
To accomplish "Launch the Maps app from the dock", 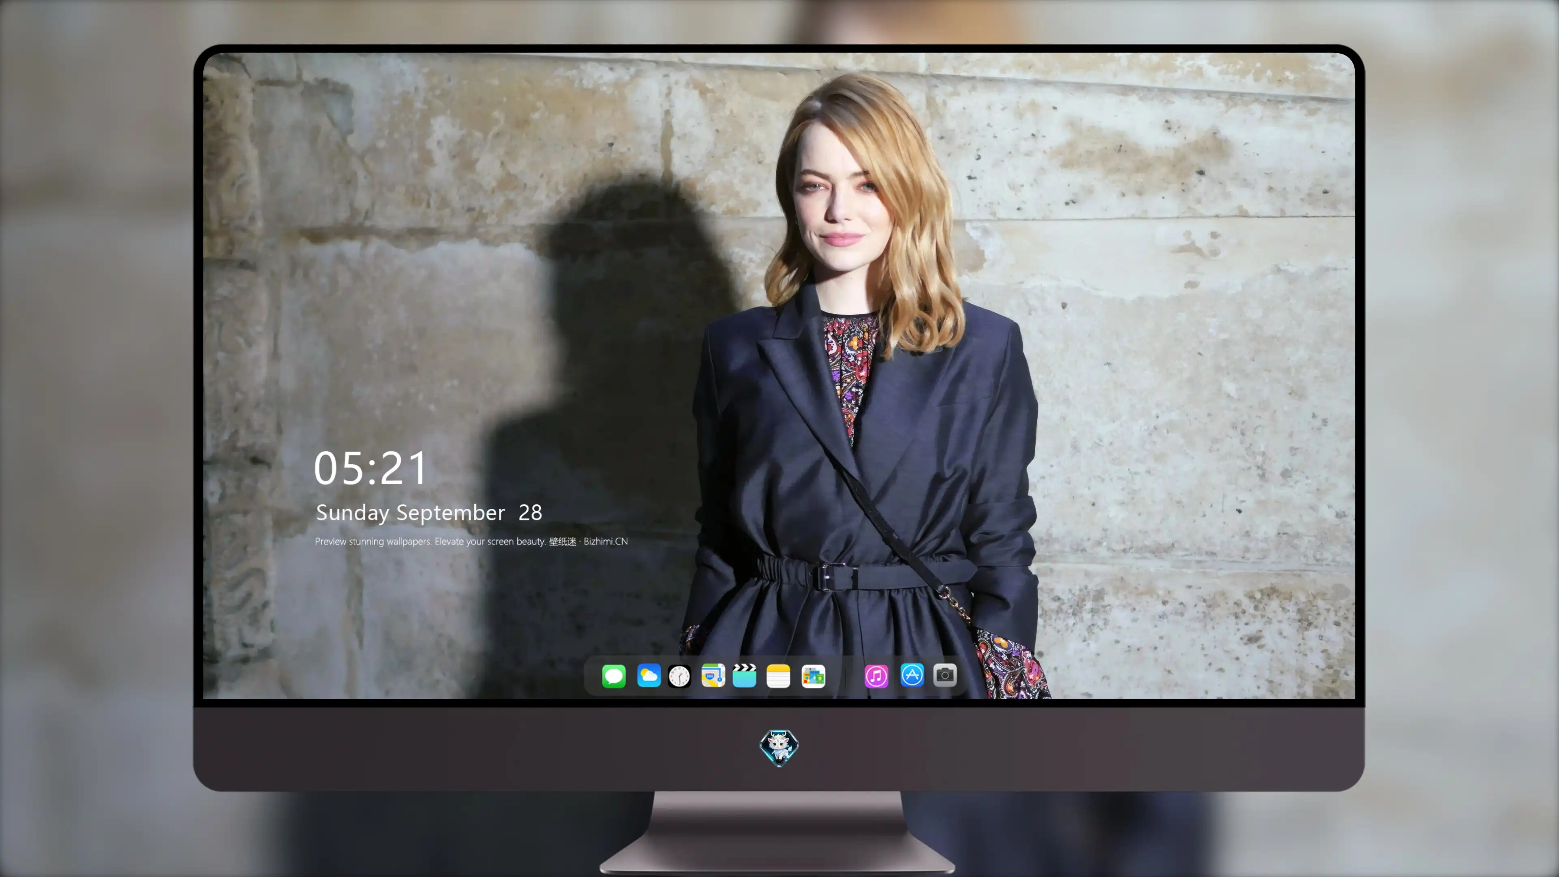I will click(x=713, y=676).
